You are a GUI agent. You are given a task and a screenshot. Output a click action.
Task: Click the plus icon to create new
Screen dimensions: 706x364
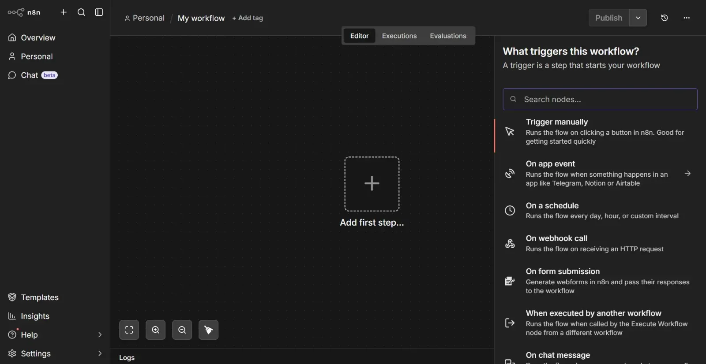tap(64, 12)
